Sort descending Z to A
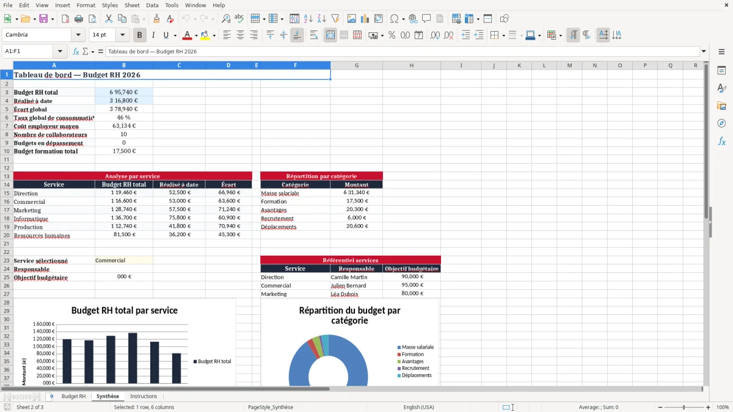This screenshot has width=733, height=412. tap(321, 19)
